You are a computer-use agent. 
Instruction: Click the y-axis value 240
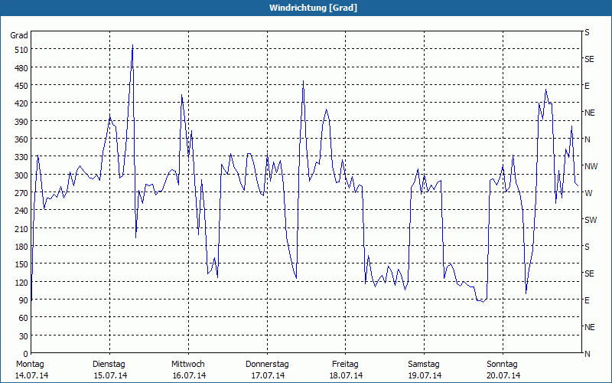(x=21, y=211)
